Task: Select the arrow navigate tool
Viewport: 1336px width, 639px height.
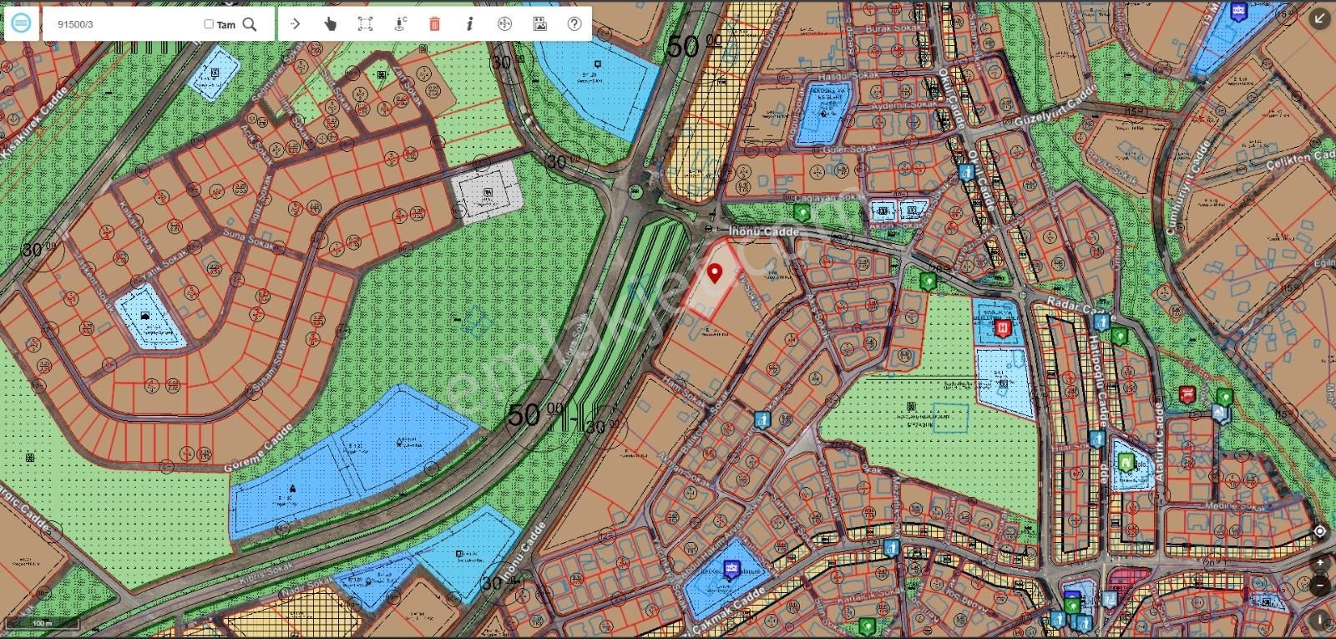Action: point(295,24)
